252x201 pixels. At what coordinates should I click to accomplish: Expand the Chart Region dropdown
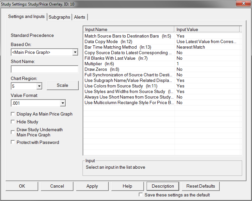pyautogui.click(x=39, y=86)
